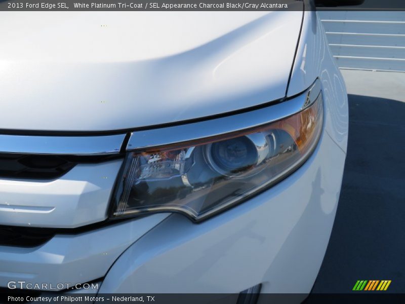Click "SEL Appearance Charcoal Black/Gray Alcantara" text
This screenshot has height=304, width=405.
click(218, 6)
